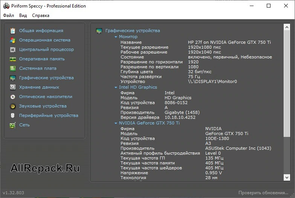The height and width of the screenshot is (198, 295).
Task: Open the Периферийные устройства section
Action: pyautogui.click(x=49, y=115)
